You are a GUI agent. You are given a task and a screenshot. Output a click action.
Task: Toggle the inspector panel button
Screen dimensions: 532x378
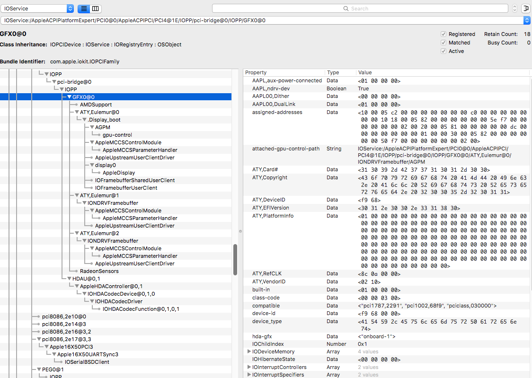525,9
